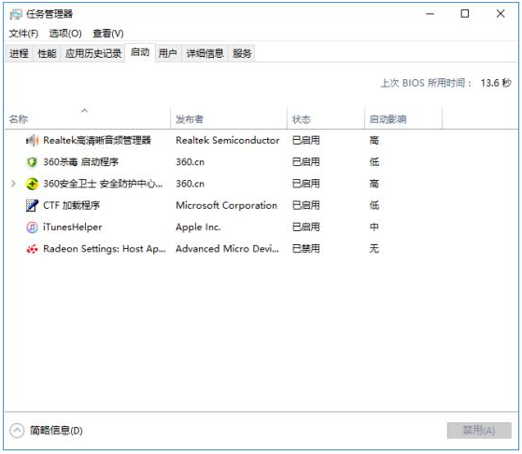Select the 360杀毒 green shield icon
The image size is (522, 454).
(x=32, y=162)
